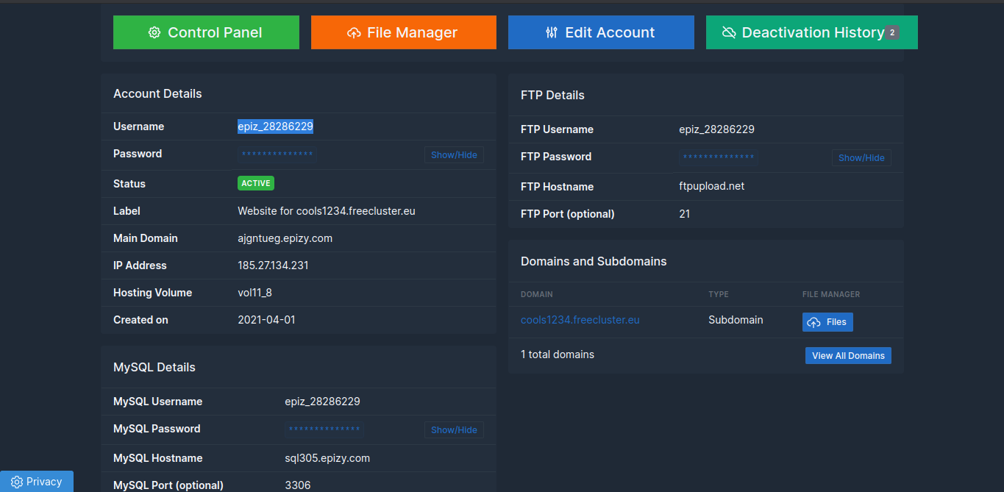Click created on date 2021-04-01
This screenshot has width=1004, height=492.
point(266,320)
